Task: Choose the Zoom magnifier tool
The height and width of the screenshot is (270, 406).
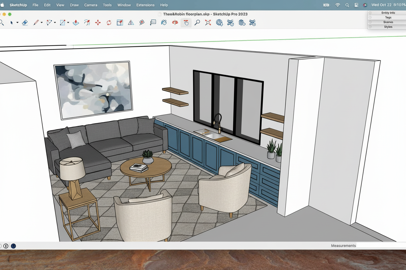Action: (197, 23)
